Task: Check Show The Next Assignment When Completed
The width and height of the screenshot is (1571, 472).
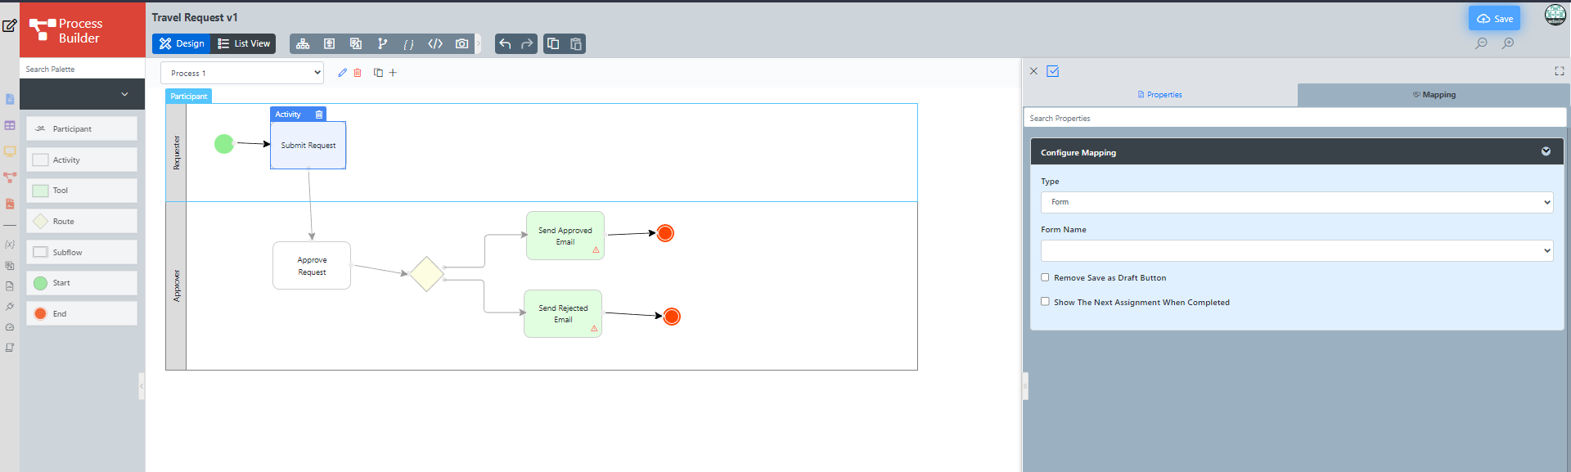Action: 1045,302
